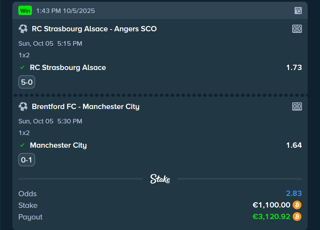This screenshot has width=320, height=230.
Task: Click green checkmark beside Manchester City selection
Action: coord(23,145)
